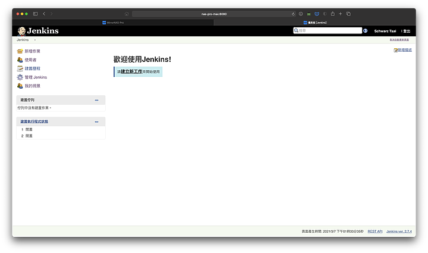Open 使用者 (People) in sidebar
This screenshot has width=428, height=253.
click(x=30, y=60)
